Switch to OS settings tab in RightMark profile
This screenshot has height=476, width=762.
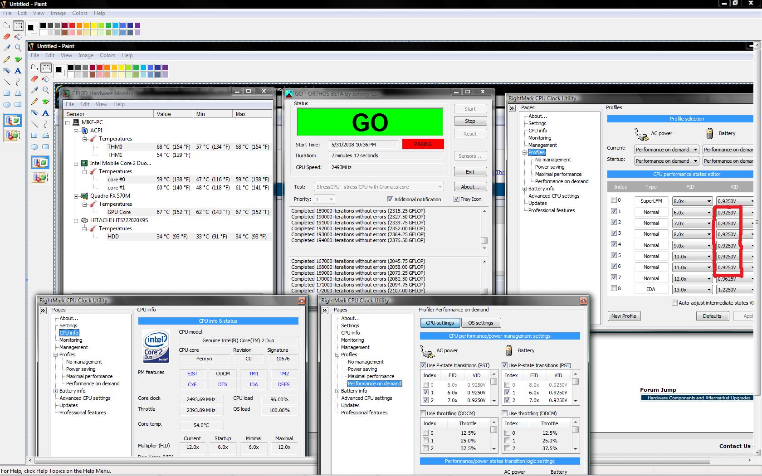point(481,323)
